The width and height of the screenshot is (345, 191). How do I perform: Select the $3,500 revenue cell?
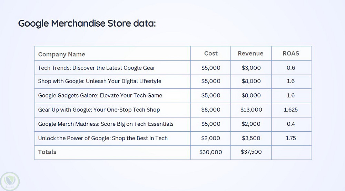251,138
